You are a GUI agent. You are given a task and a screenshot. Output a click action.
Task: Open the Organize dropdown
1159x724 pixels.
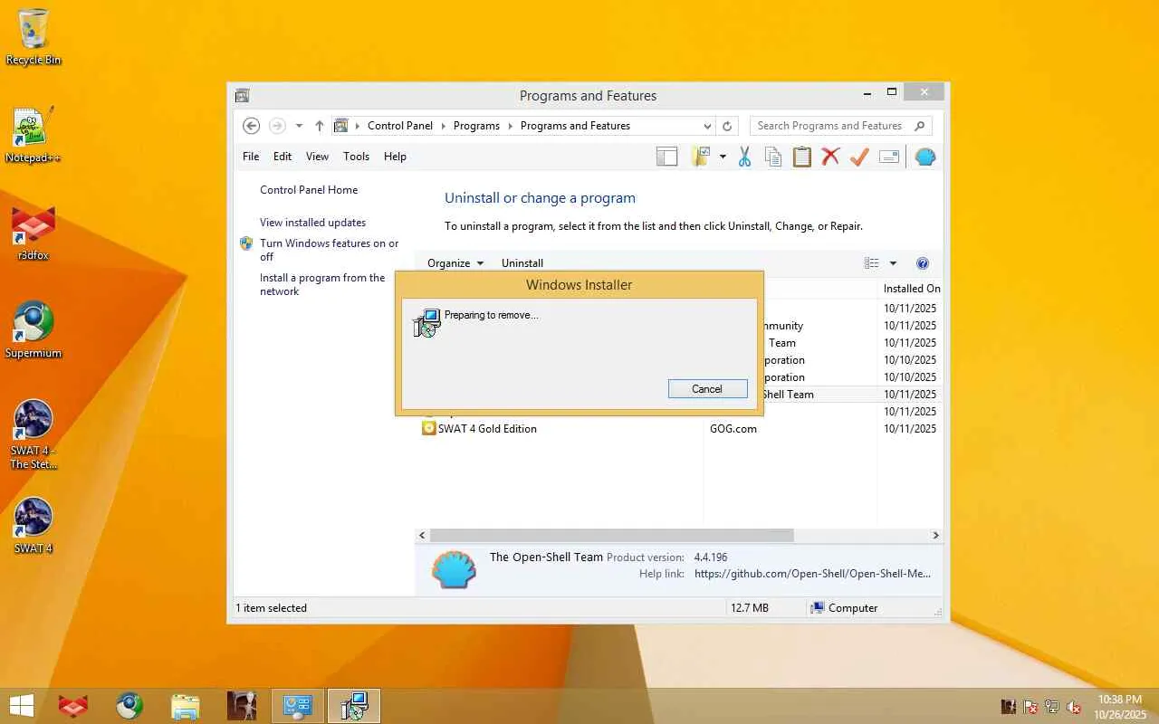pyautogui.click(x=455, y=263)
